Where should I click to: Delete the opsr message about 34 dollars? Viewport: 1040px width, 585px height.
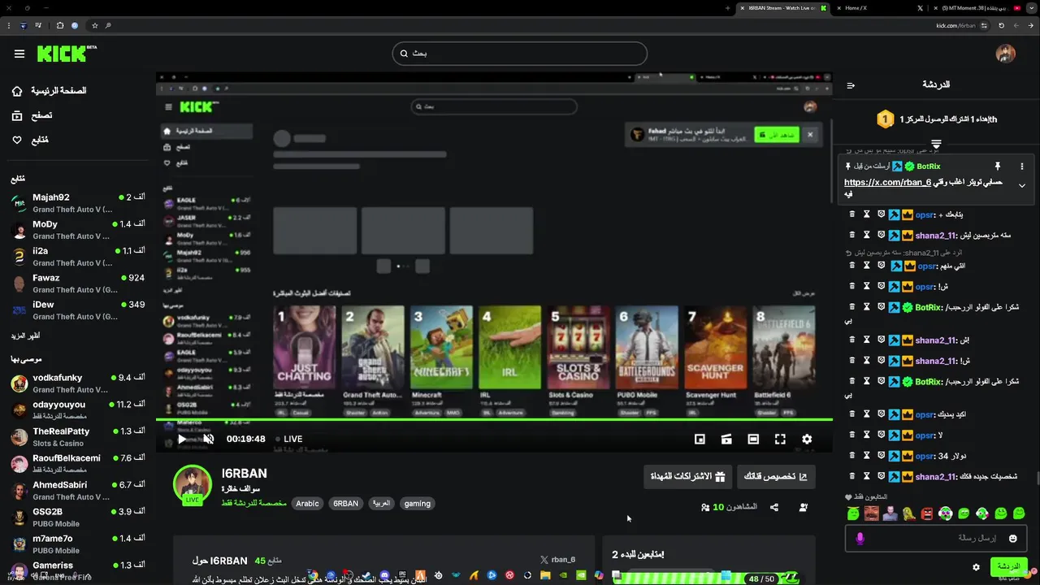851,456
